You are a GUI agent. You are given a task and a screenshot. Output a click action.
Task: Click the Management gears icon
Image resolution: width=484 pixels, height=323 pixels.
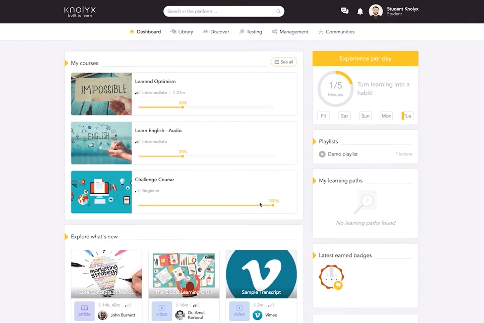(x=274, y=31)
